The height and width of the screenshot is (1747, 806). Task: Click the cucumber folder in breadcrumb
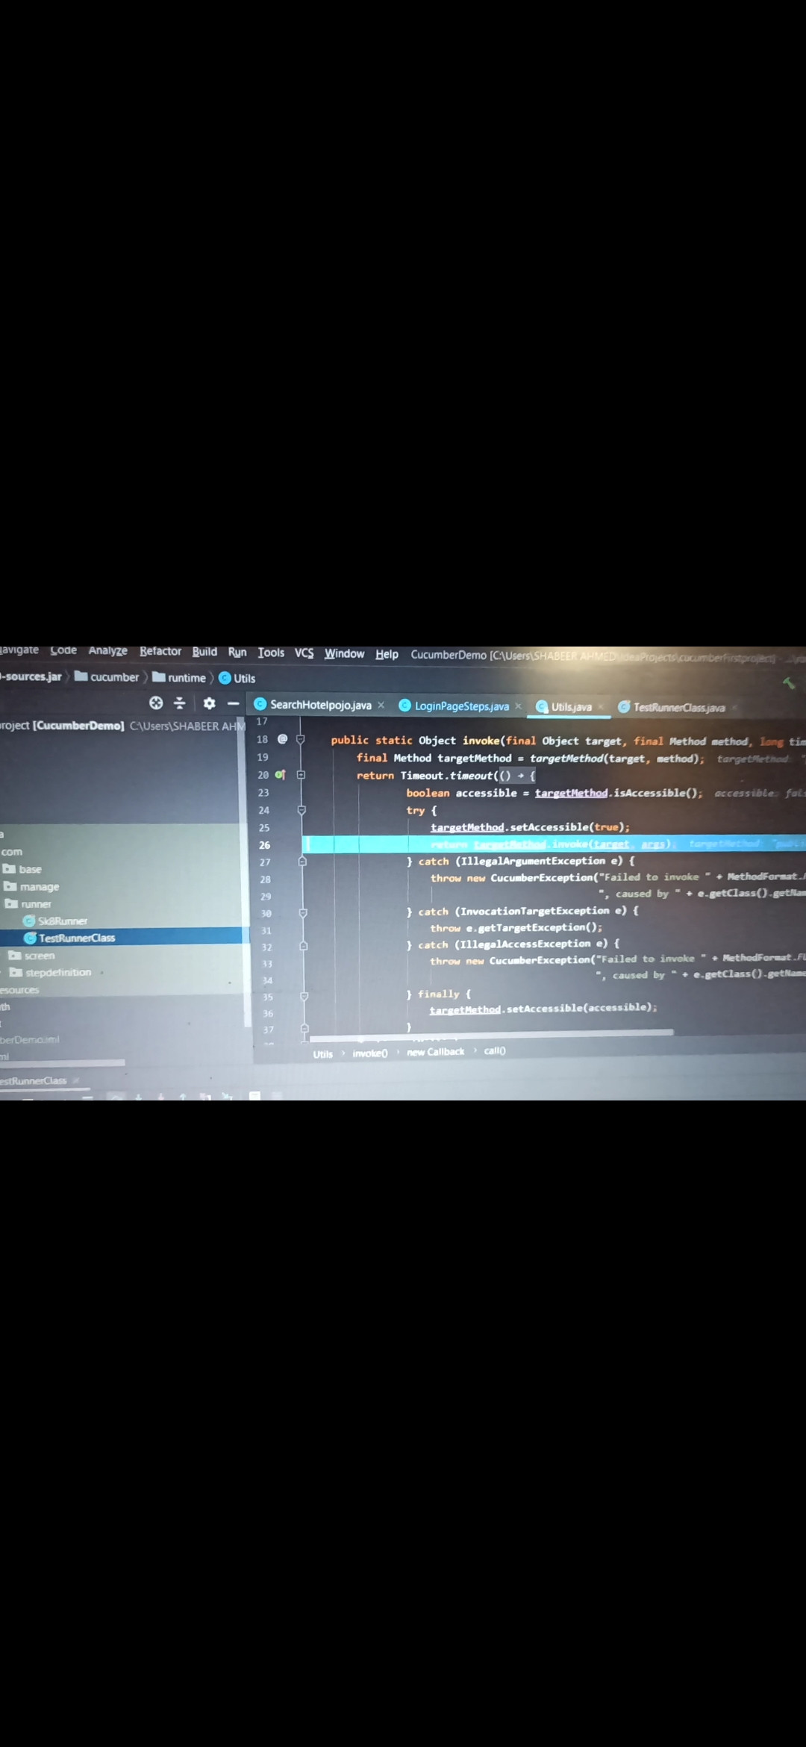coord(107,677)
